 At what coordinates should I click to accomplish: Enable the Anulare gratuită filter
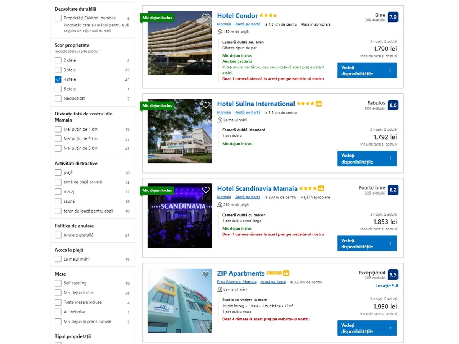click(58, 235)
